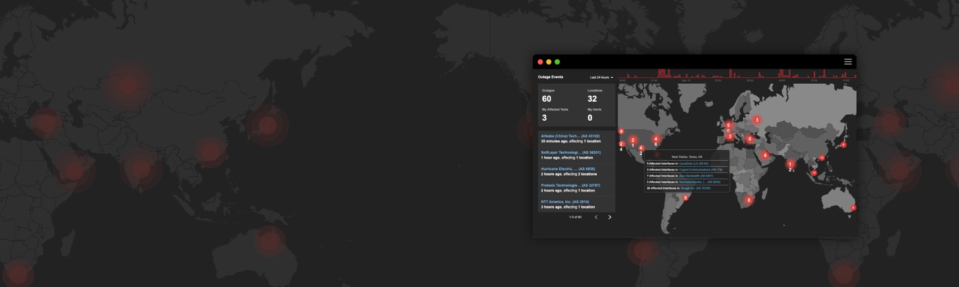
Task: Click the My Alerts count 0
Action: (x=590, y=118)
